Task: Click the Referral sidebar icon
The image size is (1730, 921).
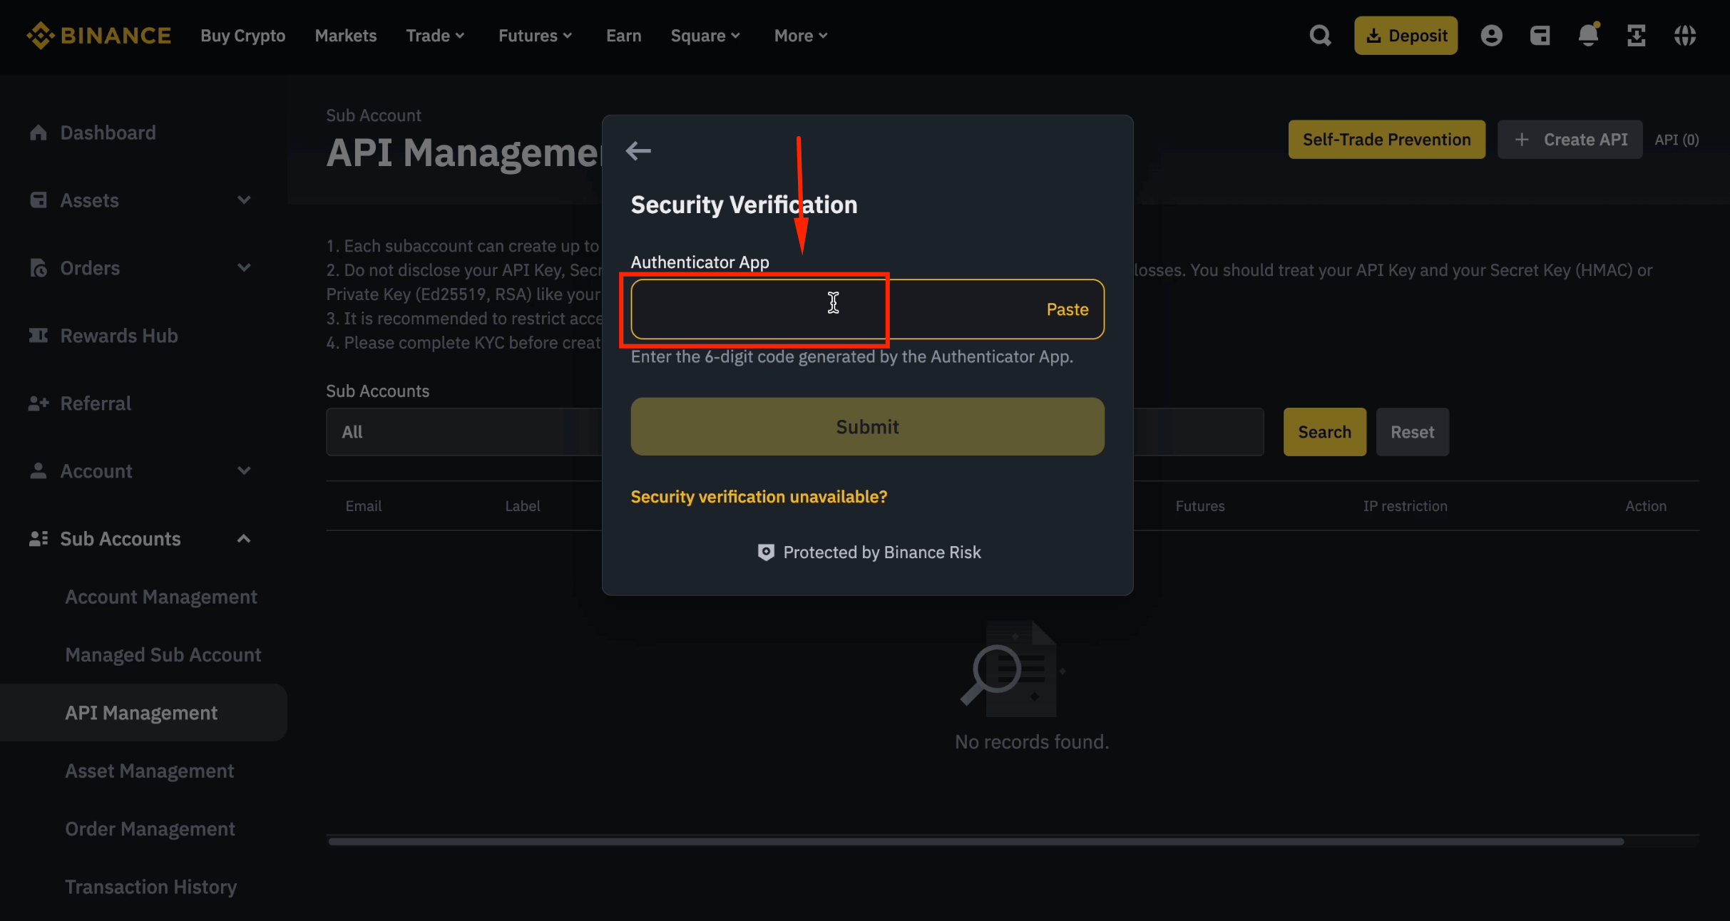Action: 39,403
